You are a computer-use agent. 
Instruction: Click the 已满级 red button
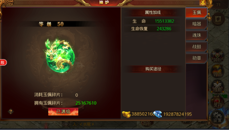pos(63,112)
